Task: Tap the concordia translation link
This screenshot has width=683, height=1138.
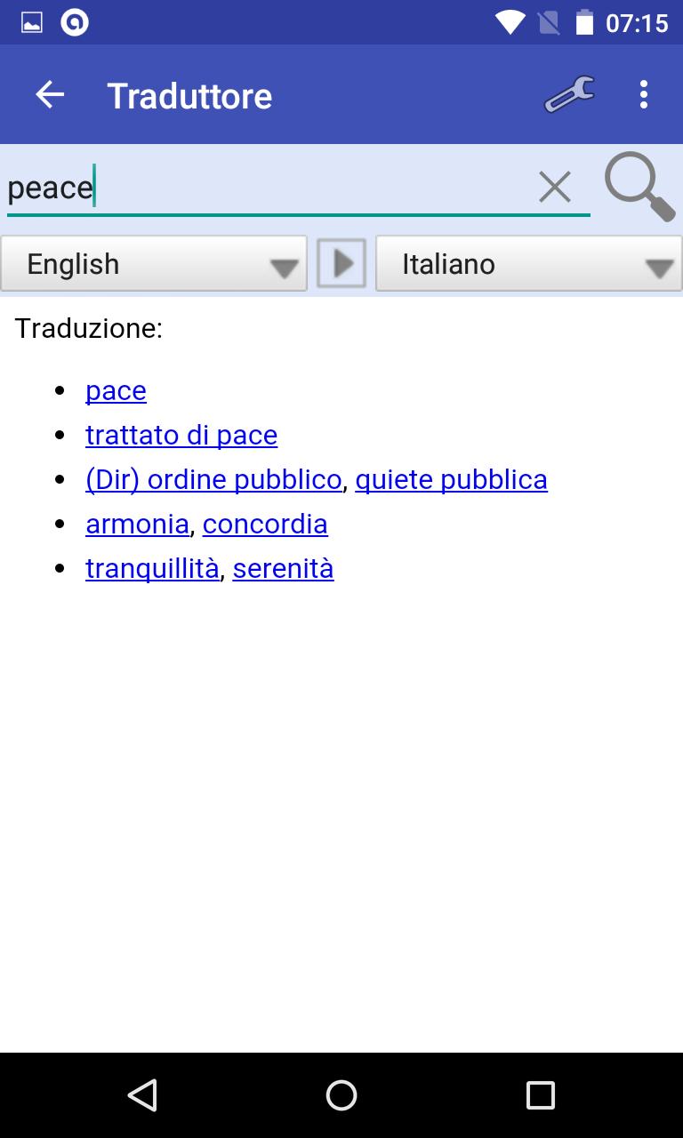Action: click(x=265, y=524)
